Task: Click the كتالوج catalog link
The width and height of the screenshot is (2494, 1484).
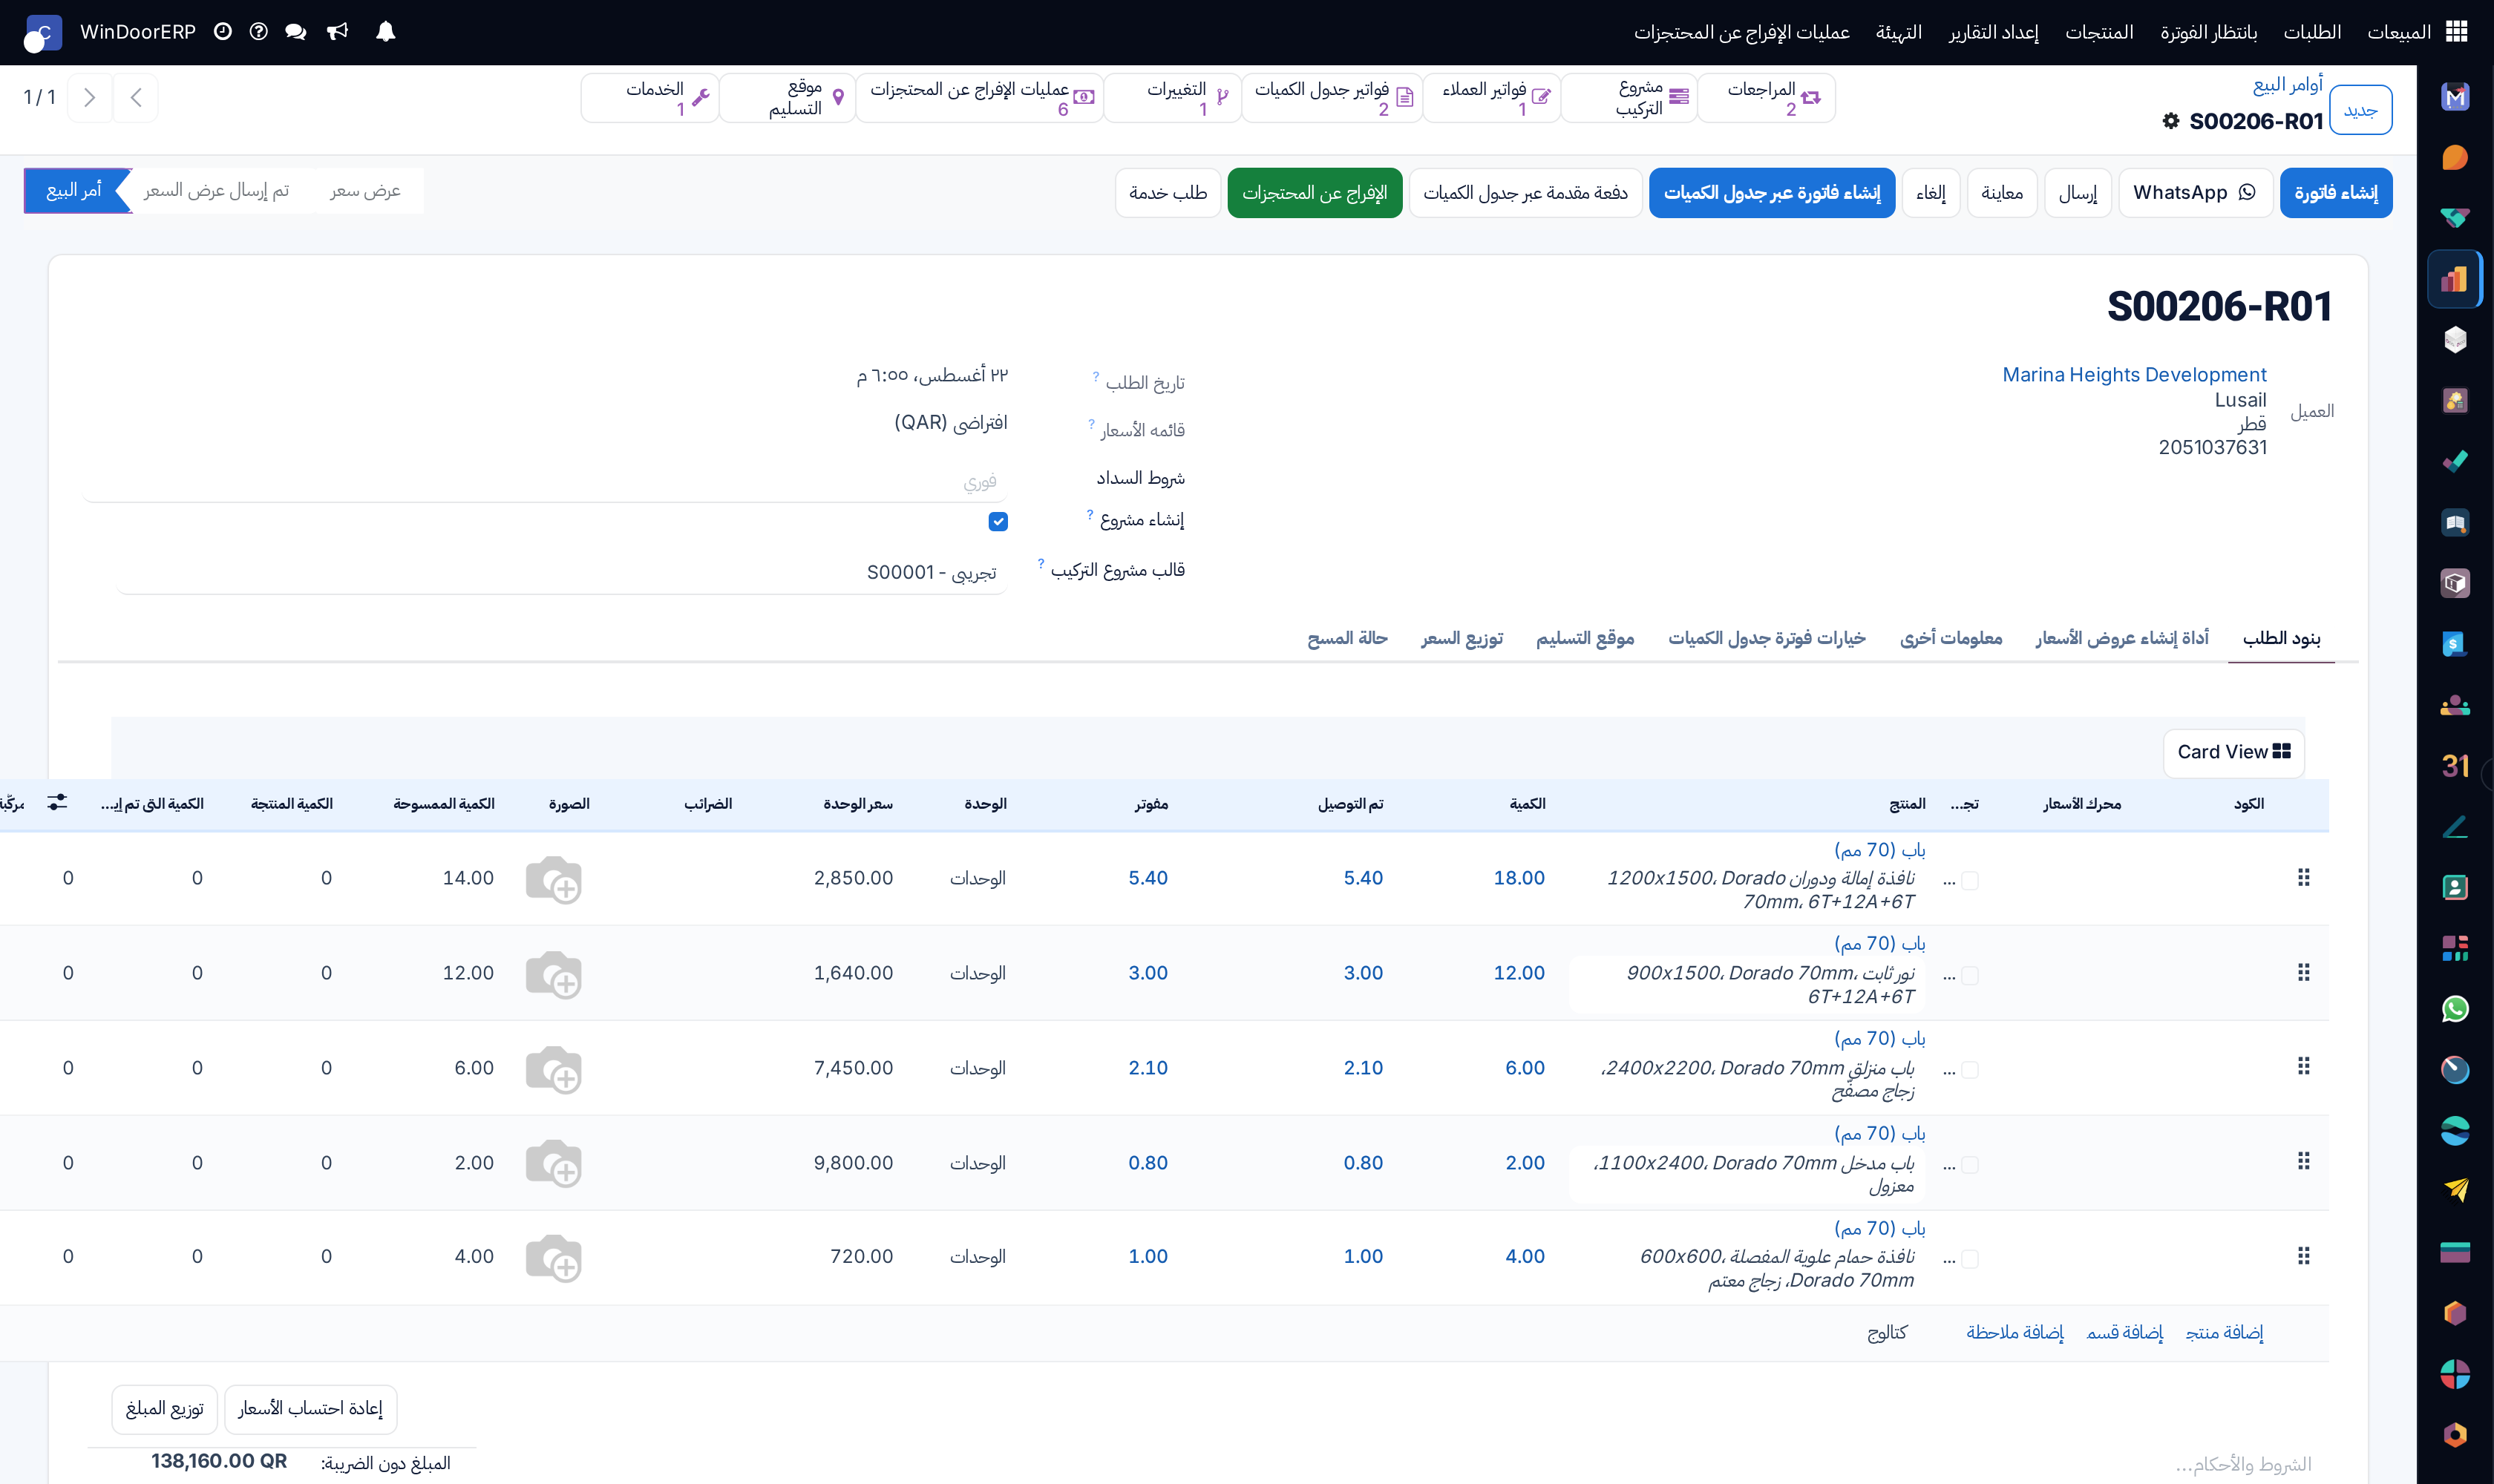Action: 1887,1333
